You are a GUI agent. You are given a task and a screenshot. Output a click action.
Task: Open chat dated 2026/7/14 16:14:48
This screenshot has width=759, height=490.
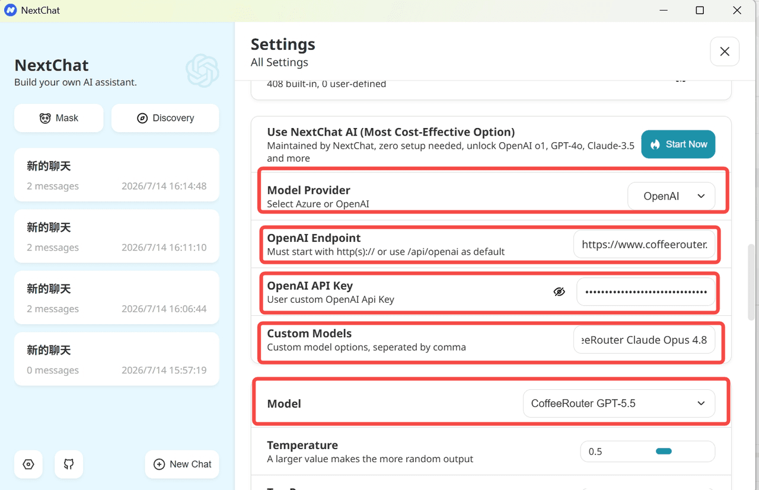pos(117,176)
